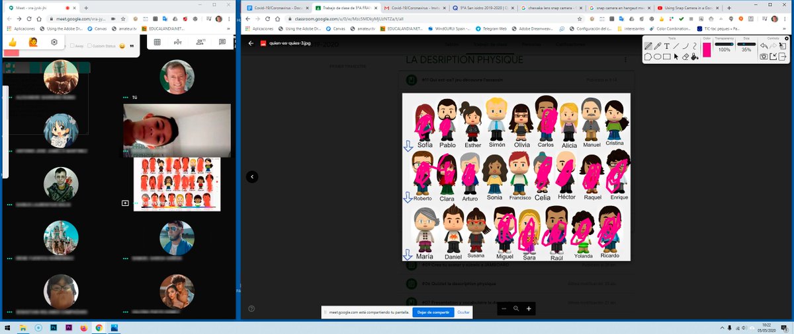
Task: Open grid view layout in Meet
Action: (157, 42)
